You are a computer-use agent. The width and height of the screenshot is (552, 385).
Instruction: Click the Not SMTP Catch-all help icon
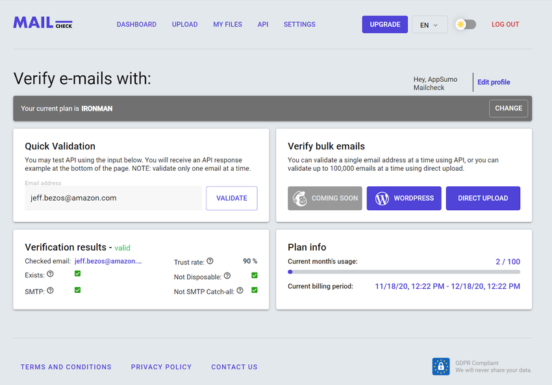[x=240, y=290]
